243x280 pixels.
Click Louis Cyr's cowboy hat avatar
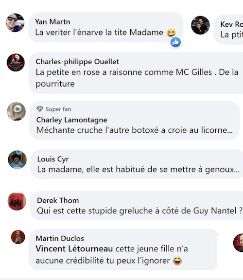click(x=17, y=159)
